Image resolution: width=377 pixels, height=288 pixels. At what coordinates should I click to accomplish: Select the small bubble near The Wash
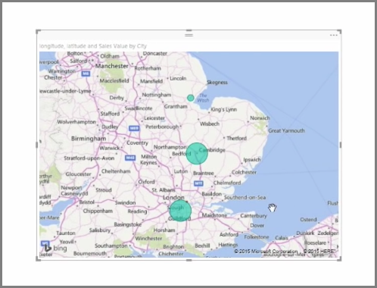tap(191, 98)
